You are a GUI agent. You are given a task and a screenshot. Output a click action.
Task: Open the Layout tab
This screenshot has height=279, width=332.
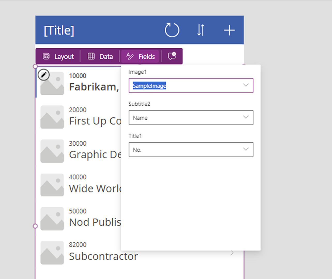tap(58, 56)
